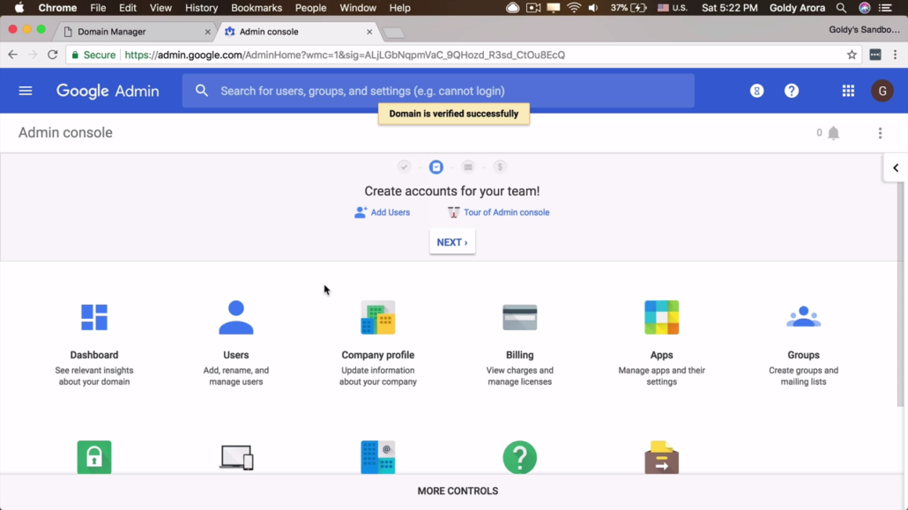The image size is (908, 510).
Task: Open the File menu
Action: 98,8
